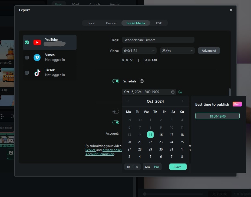Select the 18:00-19:00 recommended time
Viewport: 251px width, 197px height.
[x=217, y=116]
